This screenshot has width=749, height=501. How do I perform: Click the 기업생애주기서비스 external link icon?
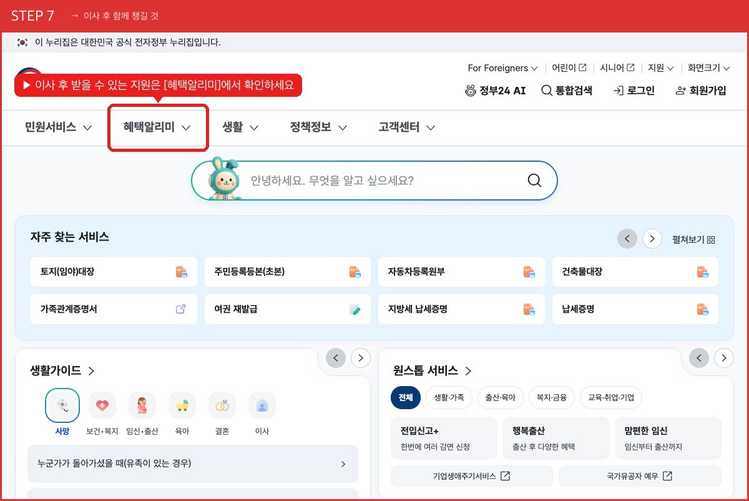[x=506, y=476]
